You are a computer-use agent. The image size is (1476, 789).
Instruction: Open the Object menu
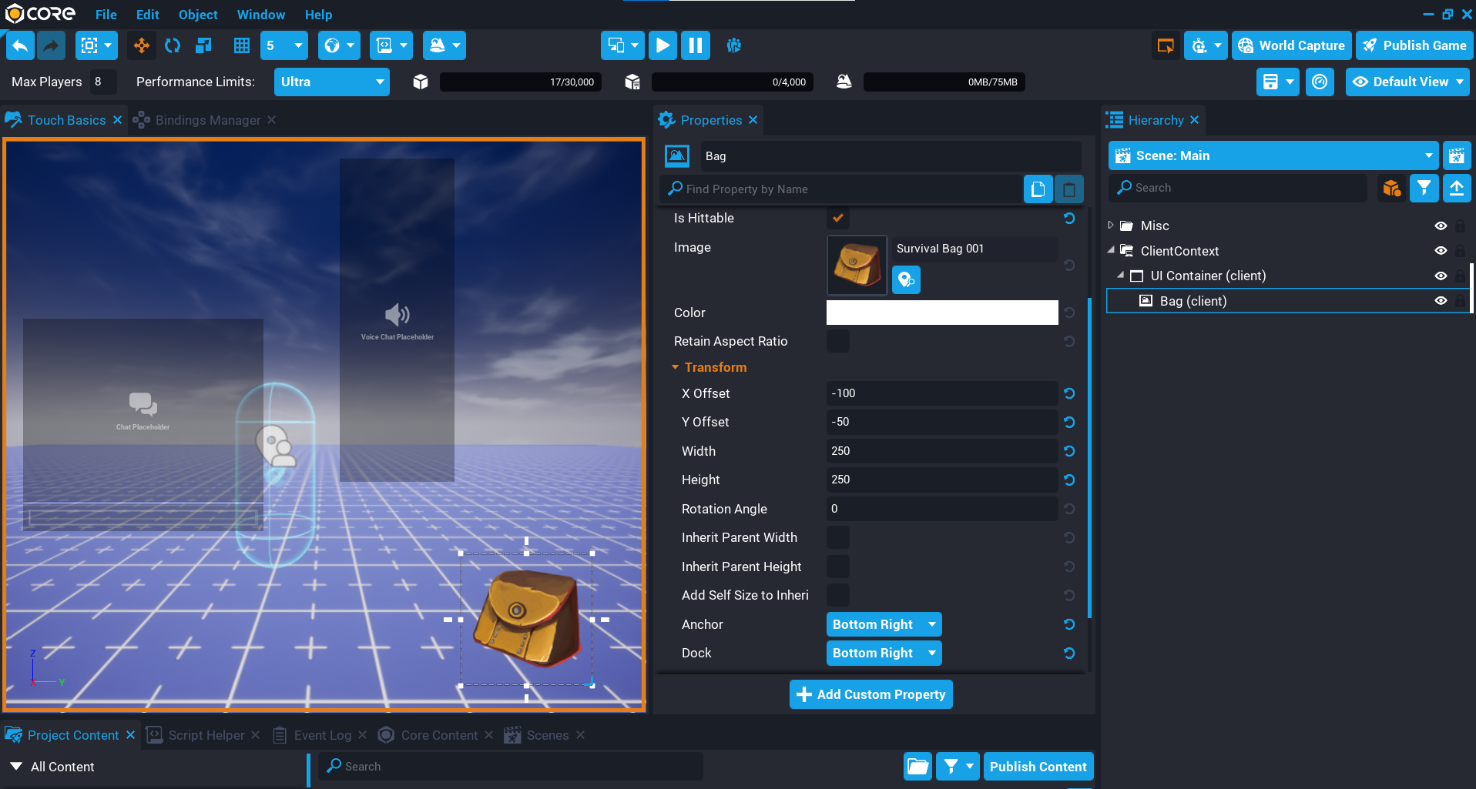198,15
